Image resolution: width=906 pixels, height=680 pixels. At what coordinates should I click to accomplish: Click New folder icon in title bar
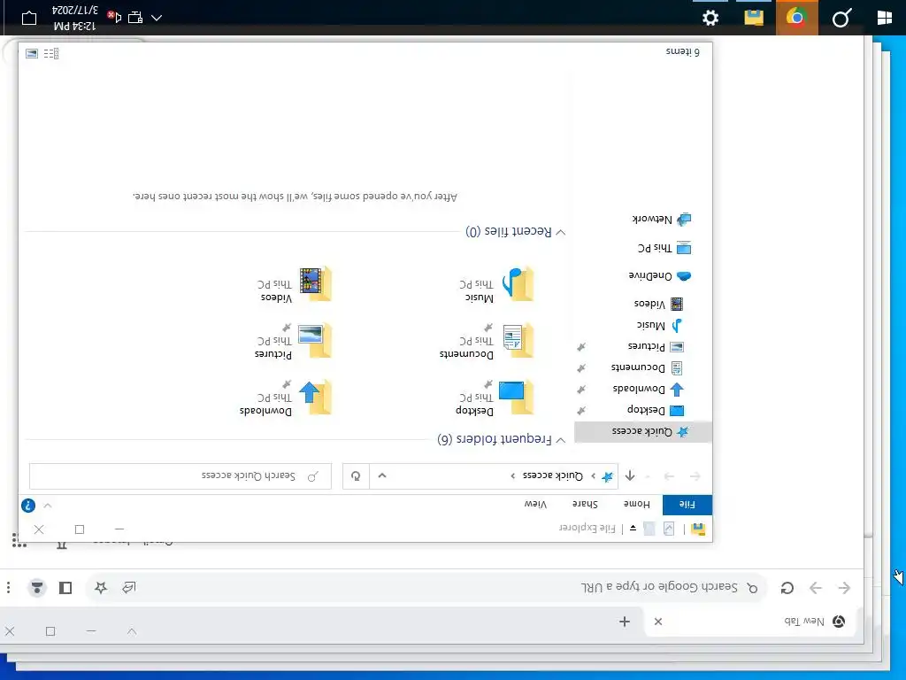649,529
